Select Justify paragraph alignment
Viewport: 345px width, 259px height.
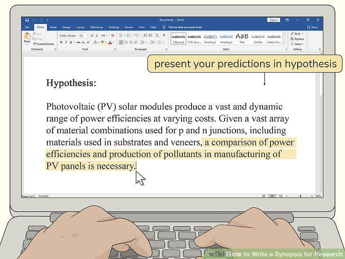[x=136, y=42]
